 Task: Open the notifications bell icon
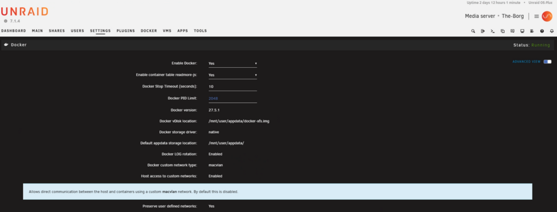[551, 31]
